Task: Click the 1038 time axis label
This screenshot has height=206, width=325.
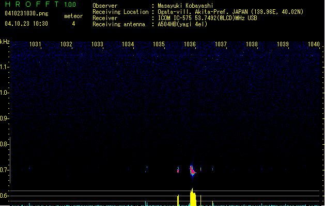Action: pyautogui.click(x=252, y=44)
